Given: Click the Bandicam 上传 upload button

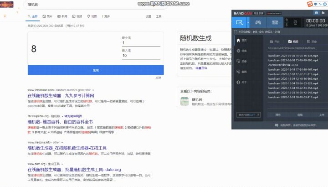Looking at the screenshot, I should tap(322, 115).
